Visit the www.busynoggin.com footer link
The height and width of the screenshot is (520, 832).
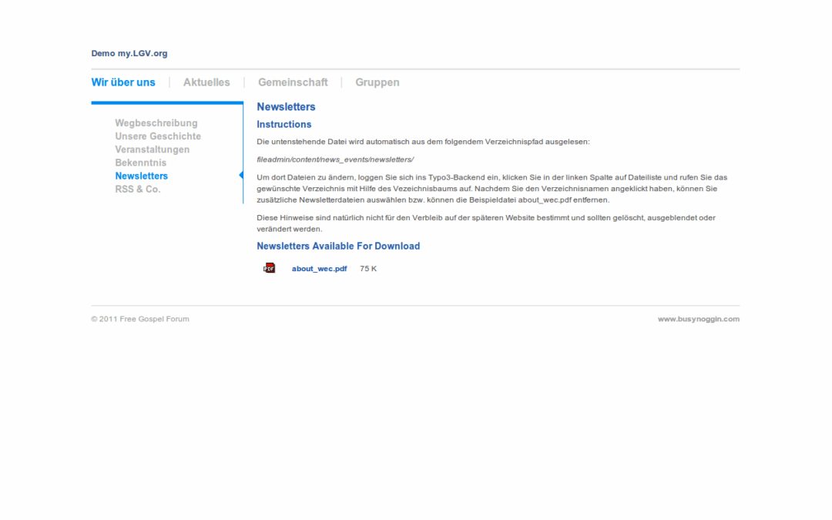point(698,319)
